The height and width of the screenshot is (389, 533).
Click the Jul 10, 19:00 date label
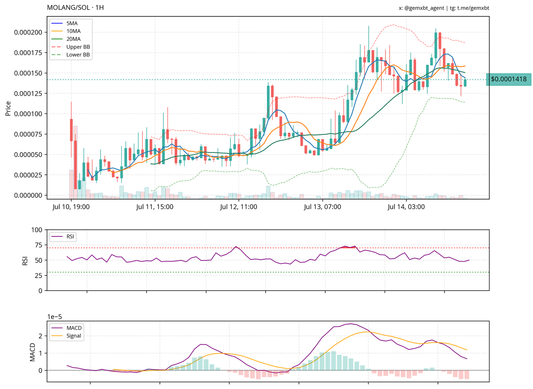coord(71,207)
